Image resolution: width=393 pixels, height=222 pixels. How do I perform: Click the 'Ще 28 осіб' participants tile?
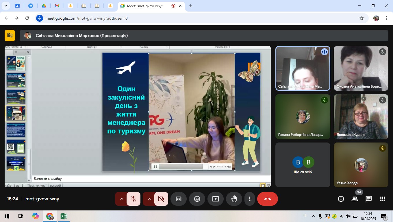[303, 165]
